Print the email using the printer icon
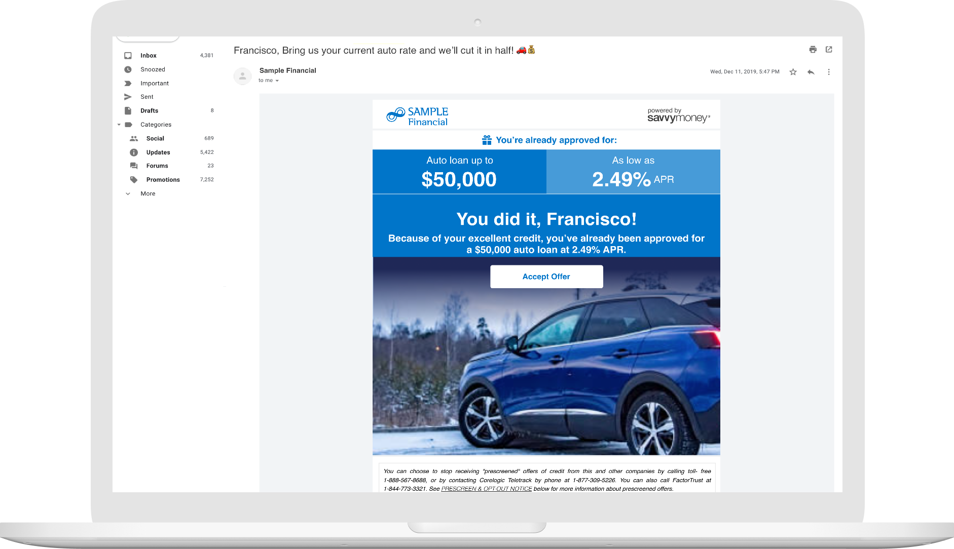 point(813,50)
